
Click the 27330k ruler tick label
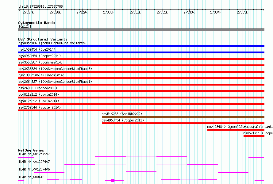[x=109, y=12]
